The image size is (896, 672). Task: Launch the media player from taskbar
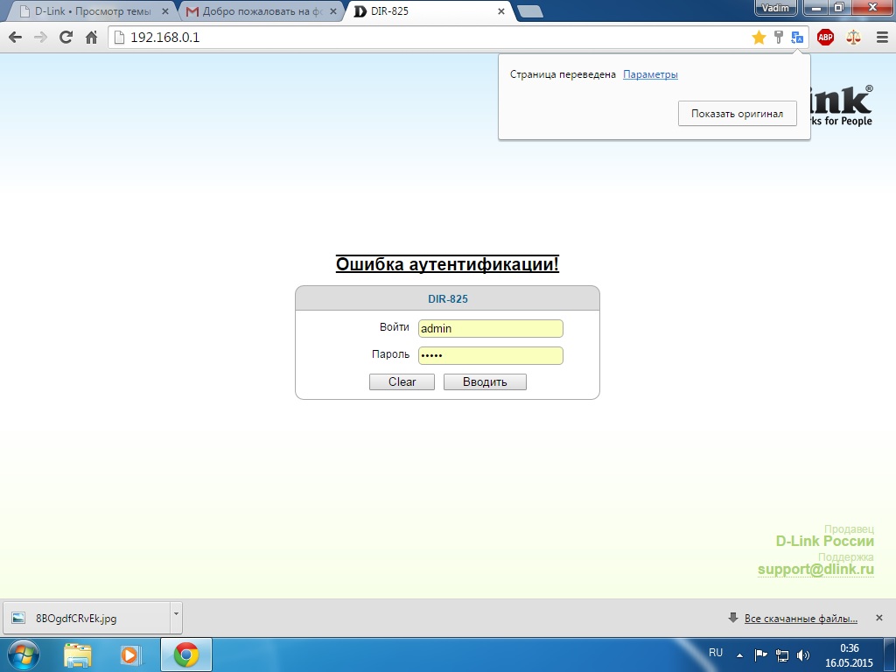tap(129, 654)
